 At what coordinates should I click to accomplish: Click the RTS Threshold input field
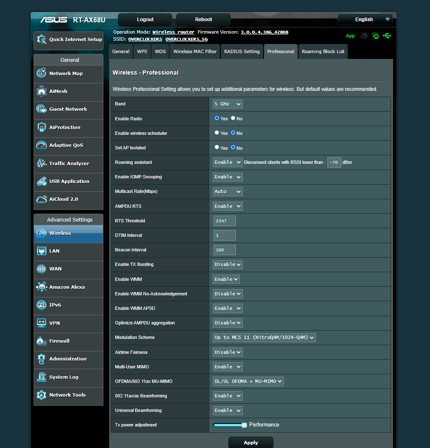pyautogui.click(x=225, y=221)
